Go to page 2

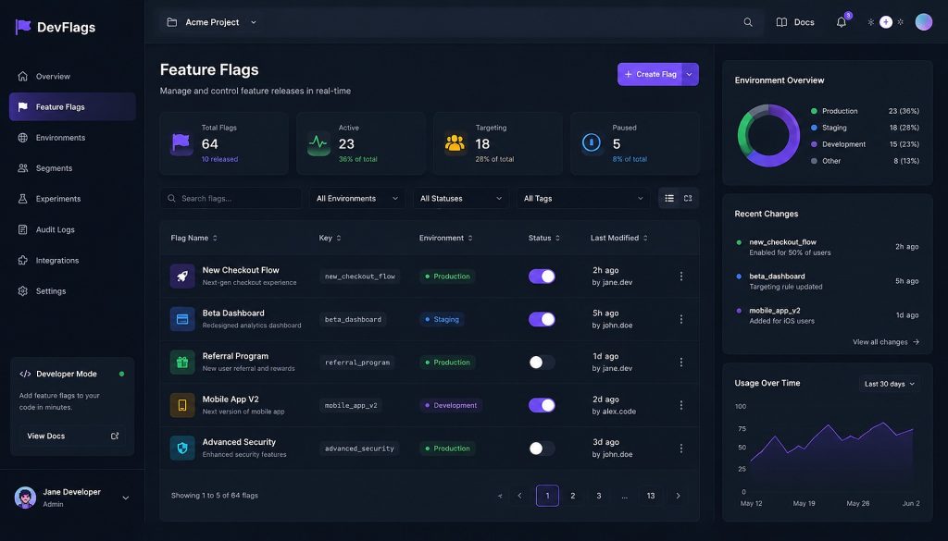572,496
